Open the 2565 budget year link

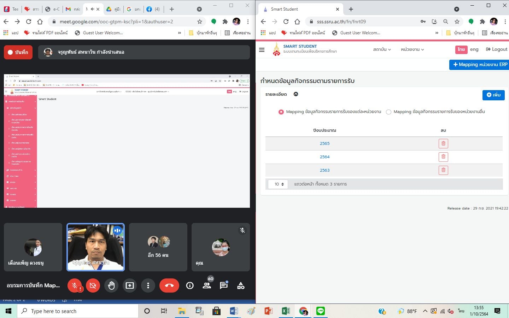click(x=324, y=143)
